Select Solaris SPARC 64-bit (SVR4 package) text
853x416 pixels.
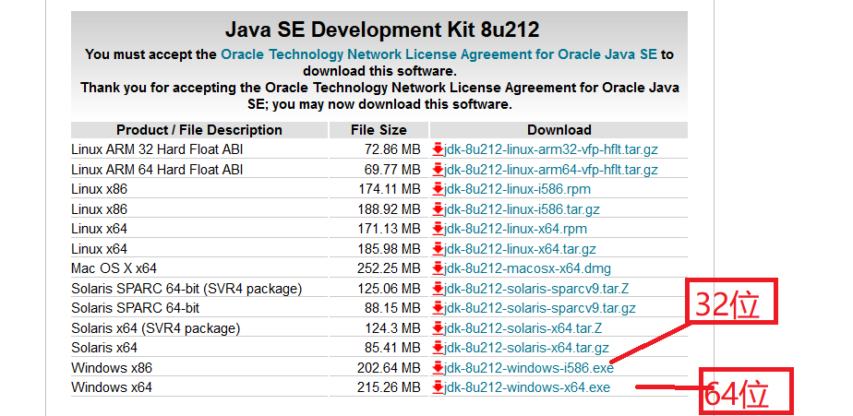click(186, 289)
